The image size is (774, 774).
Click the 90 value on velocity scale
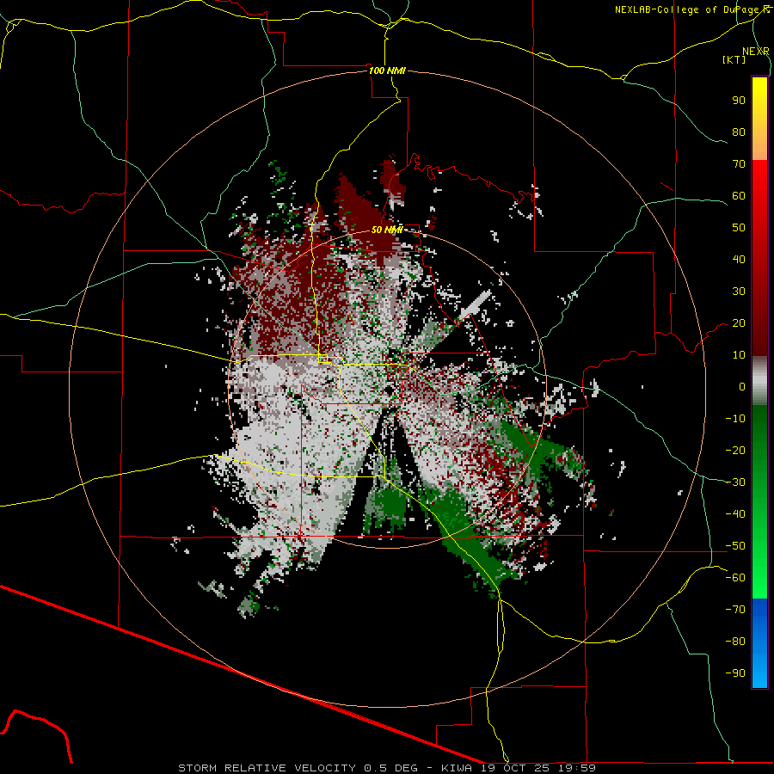739,101
